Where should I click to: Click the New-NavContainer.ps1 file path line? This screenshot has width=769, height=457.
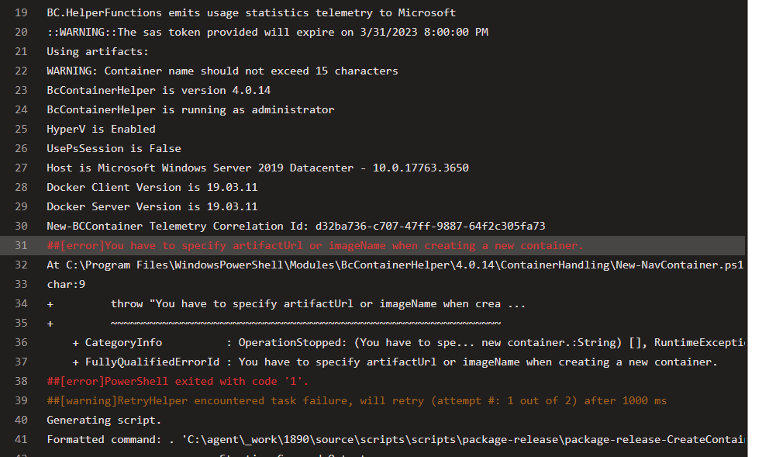point(388,265)
